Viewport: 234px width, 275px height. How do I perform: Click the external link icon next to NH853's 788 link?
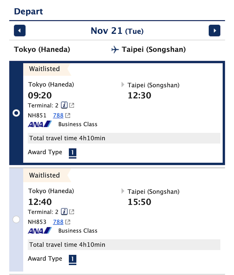68,222
